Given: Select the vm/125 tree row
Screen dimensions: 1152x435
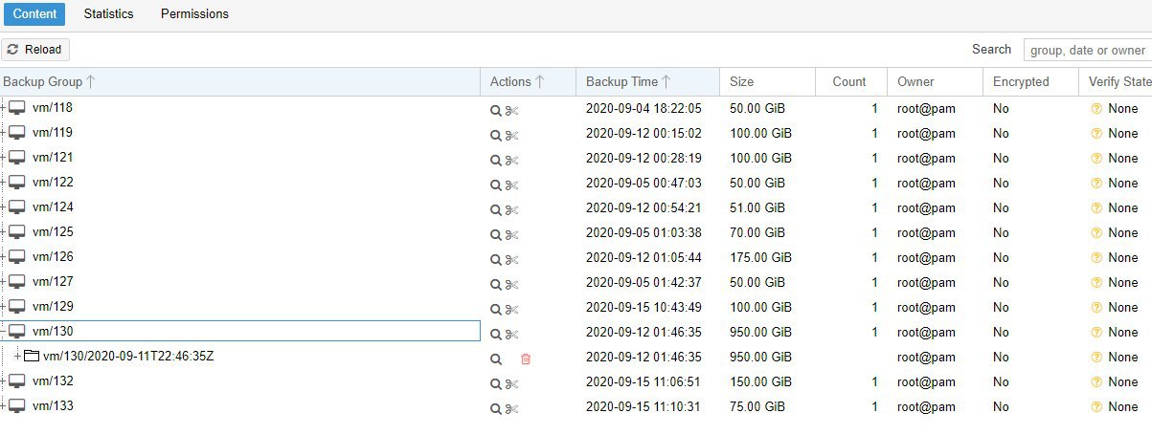Looking at the screenshot, I should (x=239, y=232).
